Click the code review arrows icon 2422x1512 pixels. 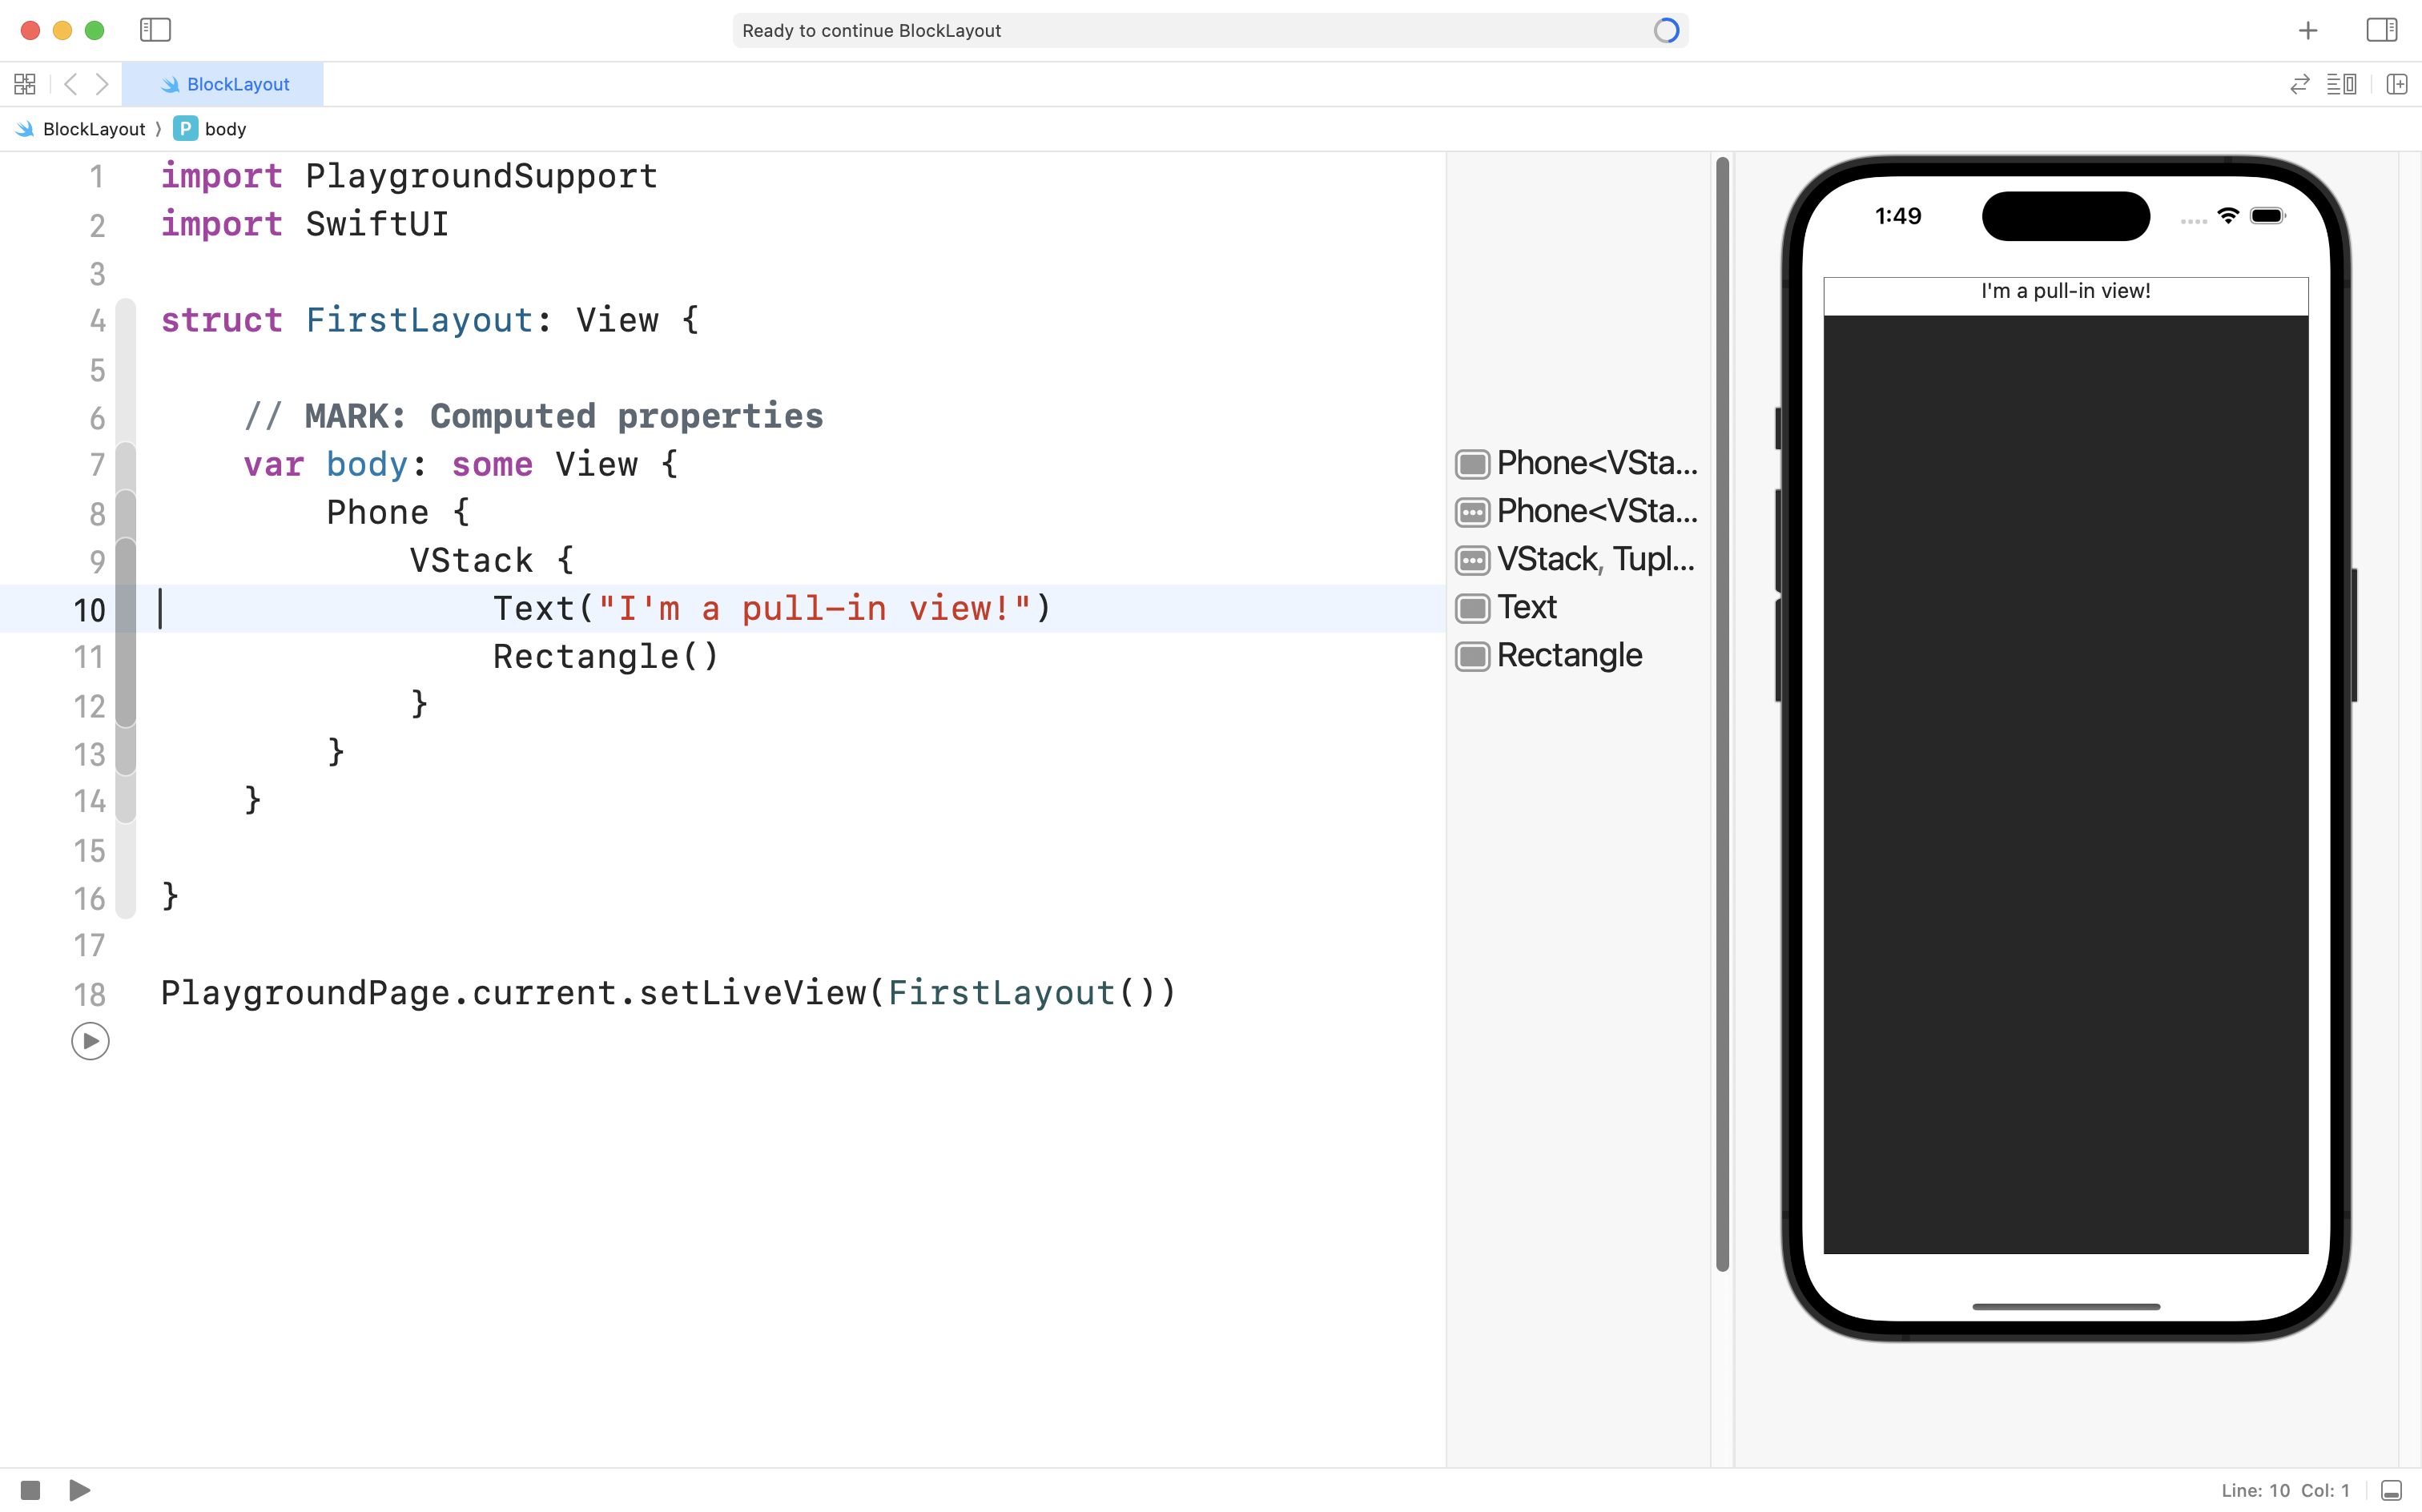point(2299,84)
